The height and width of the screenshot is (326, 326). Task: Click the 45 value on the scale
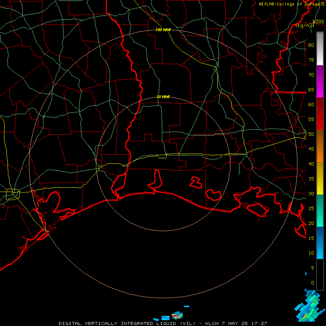pyautogui.click(x=311, y=149)
